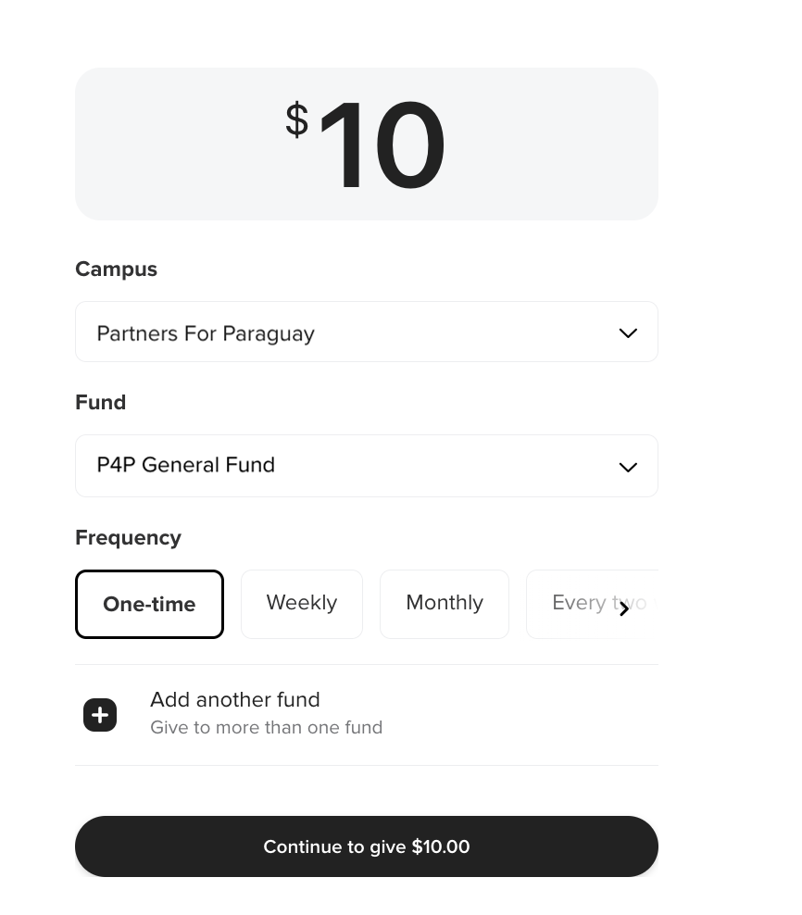Choose the Monthly frequency option
The height and width of the screenshot is (915, 802).
point(445,604)
